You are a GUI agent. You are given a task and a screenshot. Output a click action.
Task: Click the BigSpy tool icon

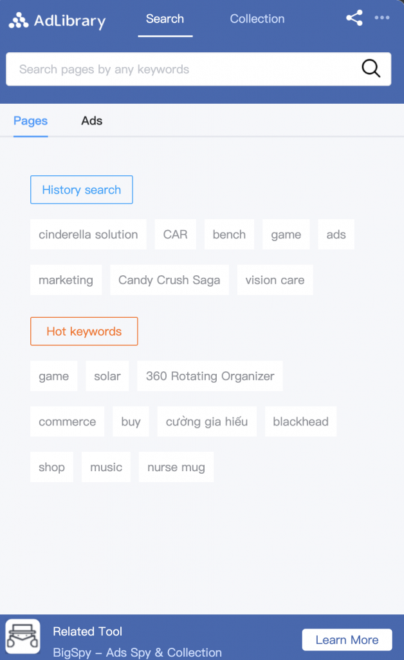tap(23, 636)
